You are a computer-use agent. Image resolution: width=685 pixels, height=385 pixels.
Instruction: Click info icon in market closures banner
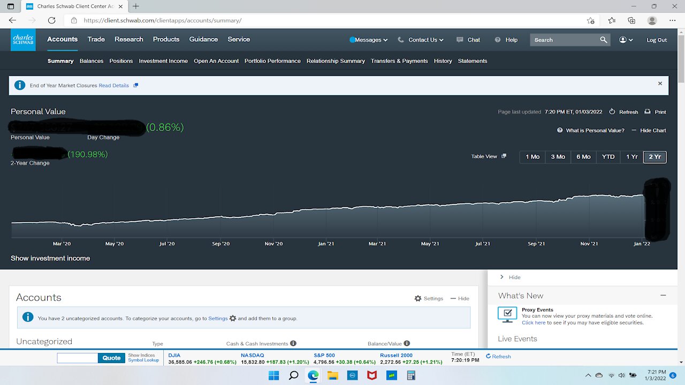20,85
